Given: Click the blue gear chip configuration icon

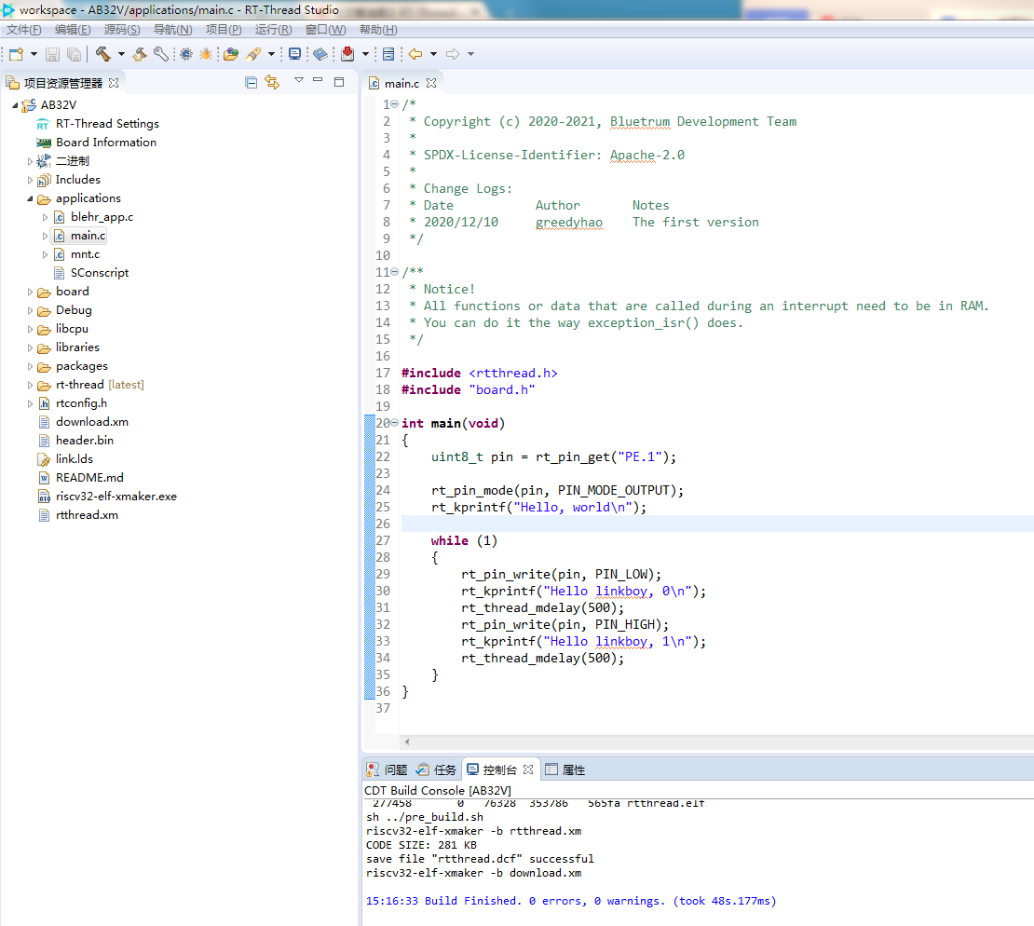Looking at the screenshot, I should pyautogui.click(x=186, y=54).
